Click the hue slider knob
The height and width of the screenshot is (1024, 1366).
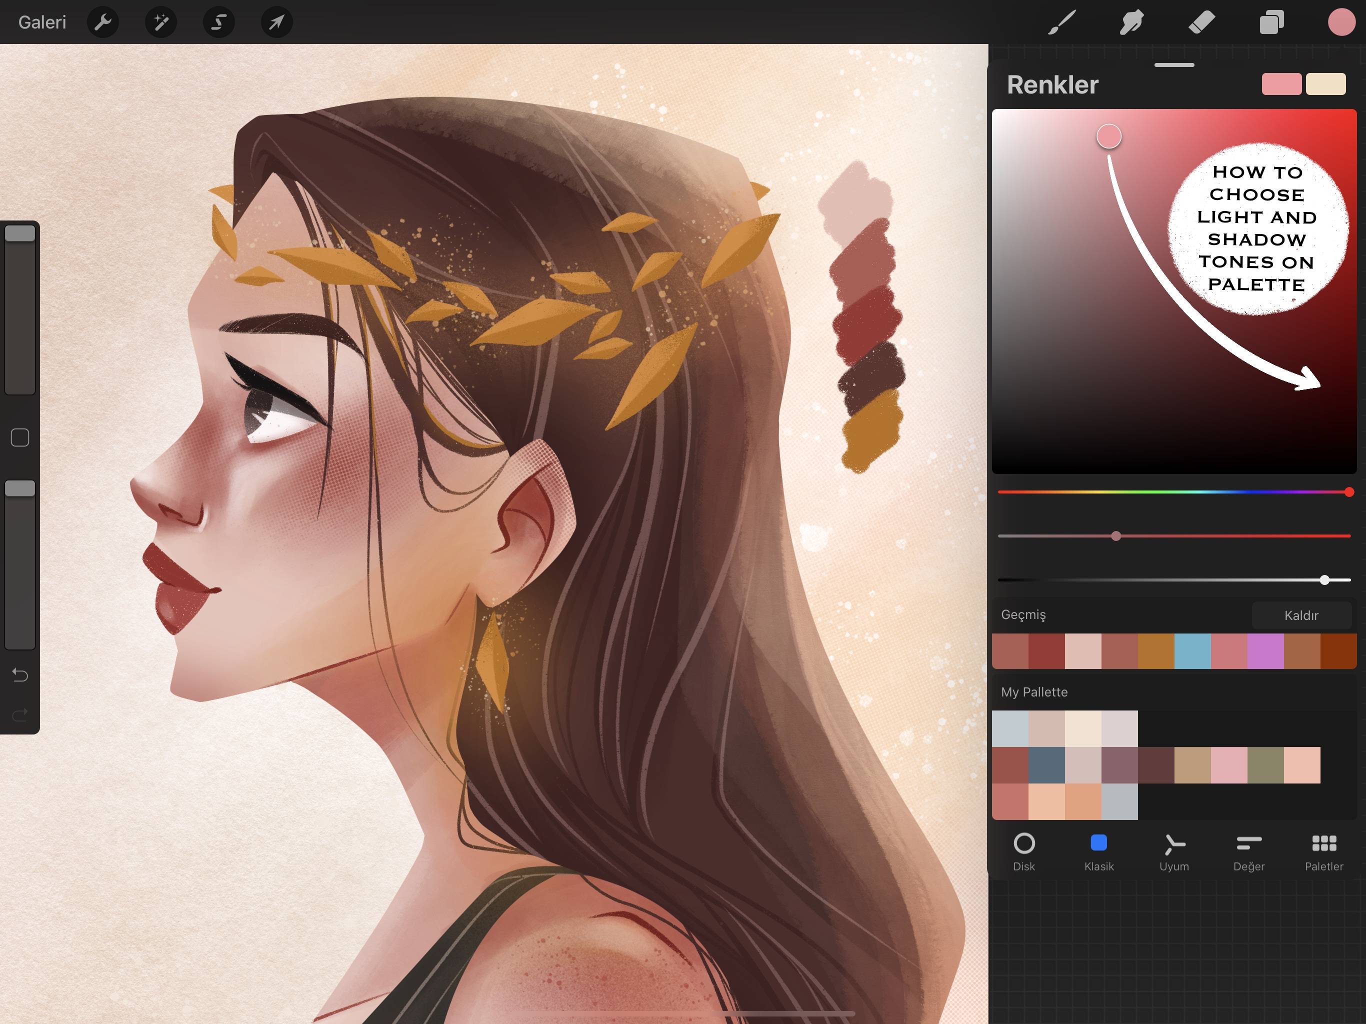(x=1348, y=492)
